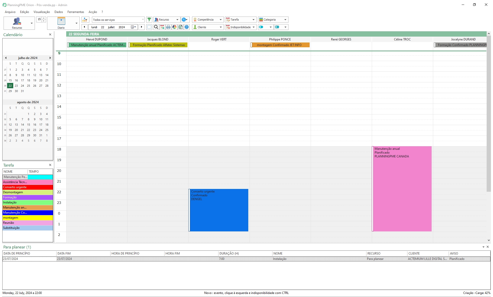Open the Dados menu
This screenshot has width=493, height=297.
click(x=59, y=12)
